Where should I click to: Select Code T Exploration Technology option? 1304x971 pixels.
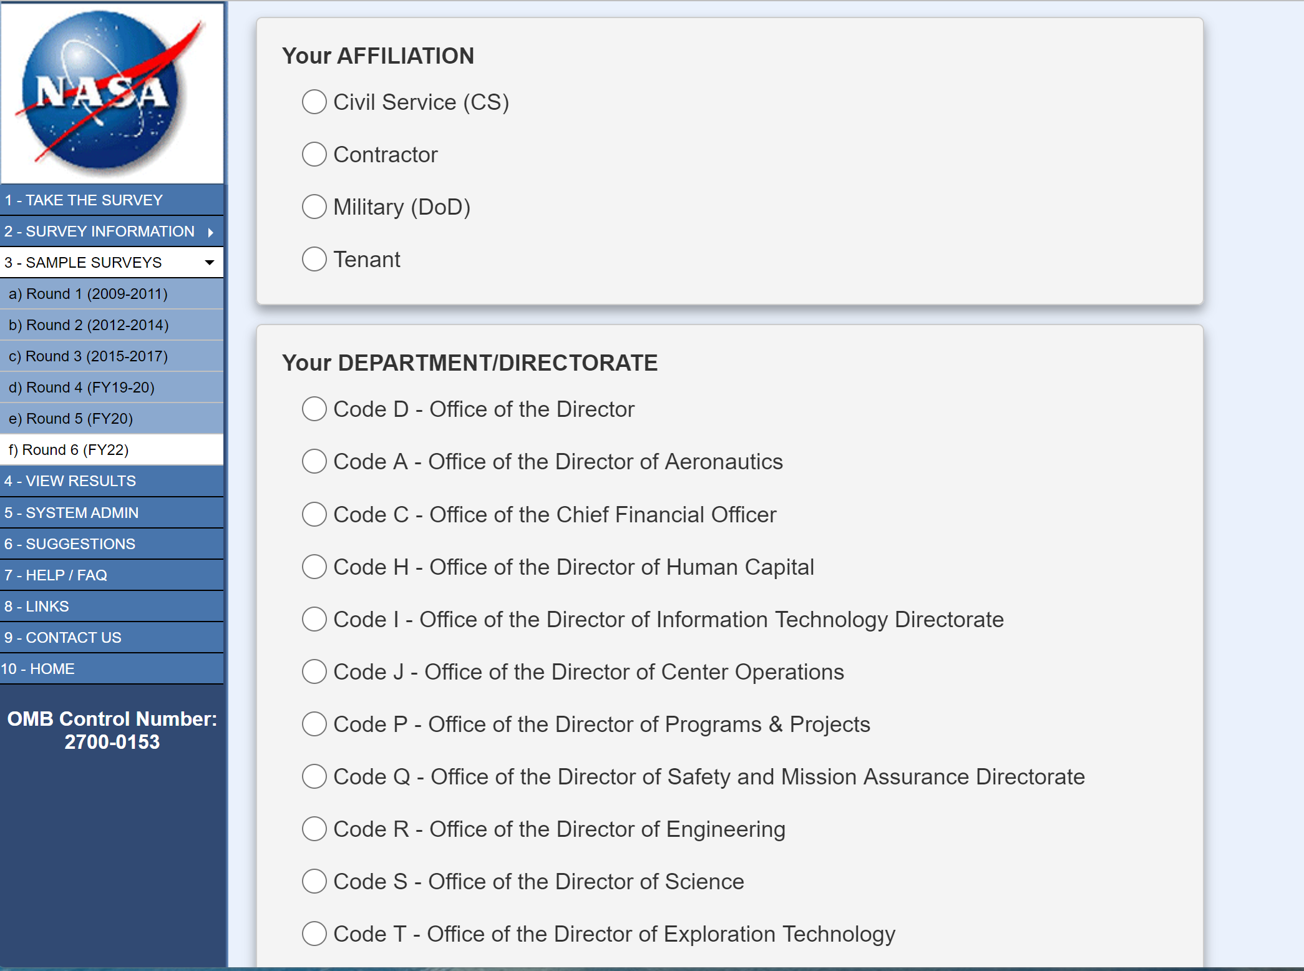click(314, 934)
